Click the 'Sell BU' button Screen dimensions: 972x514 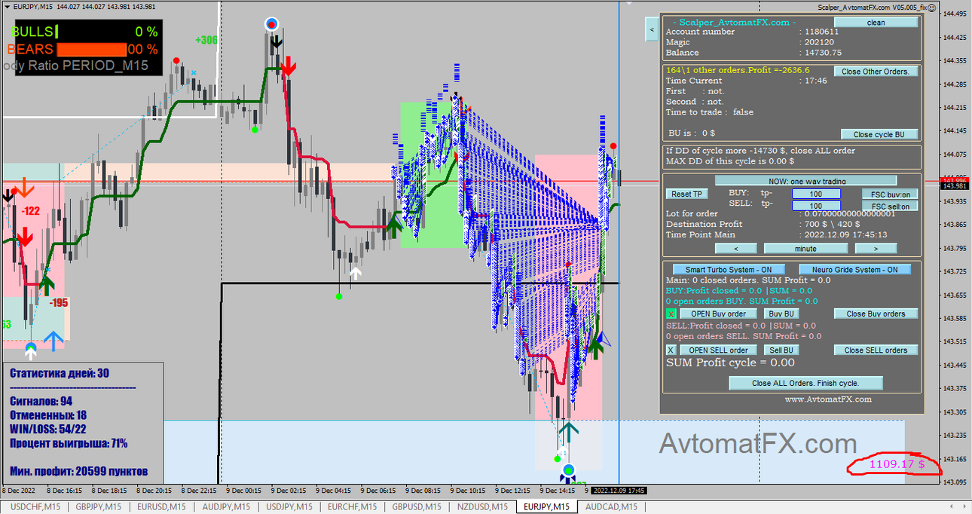[781, 350]
